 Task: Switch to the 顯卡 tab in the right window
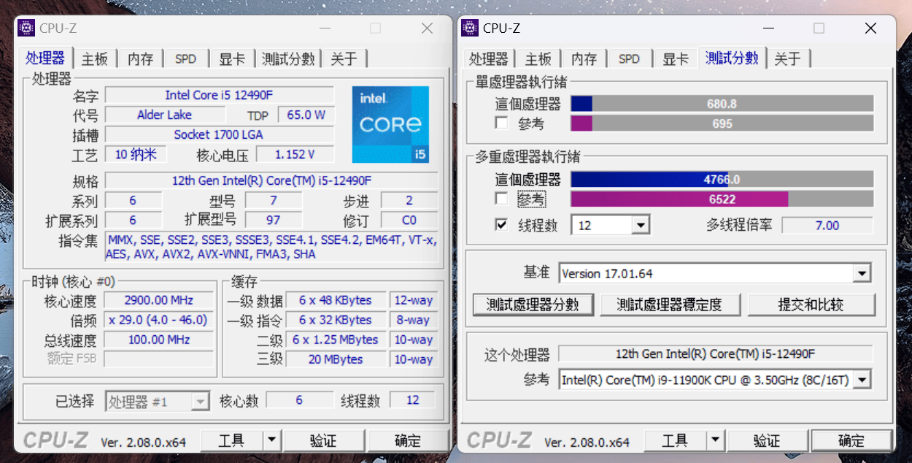[675, 58]
